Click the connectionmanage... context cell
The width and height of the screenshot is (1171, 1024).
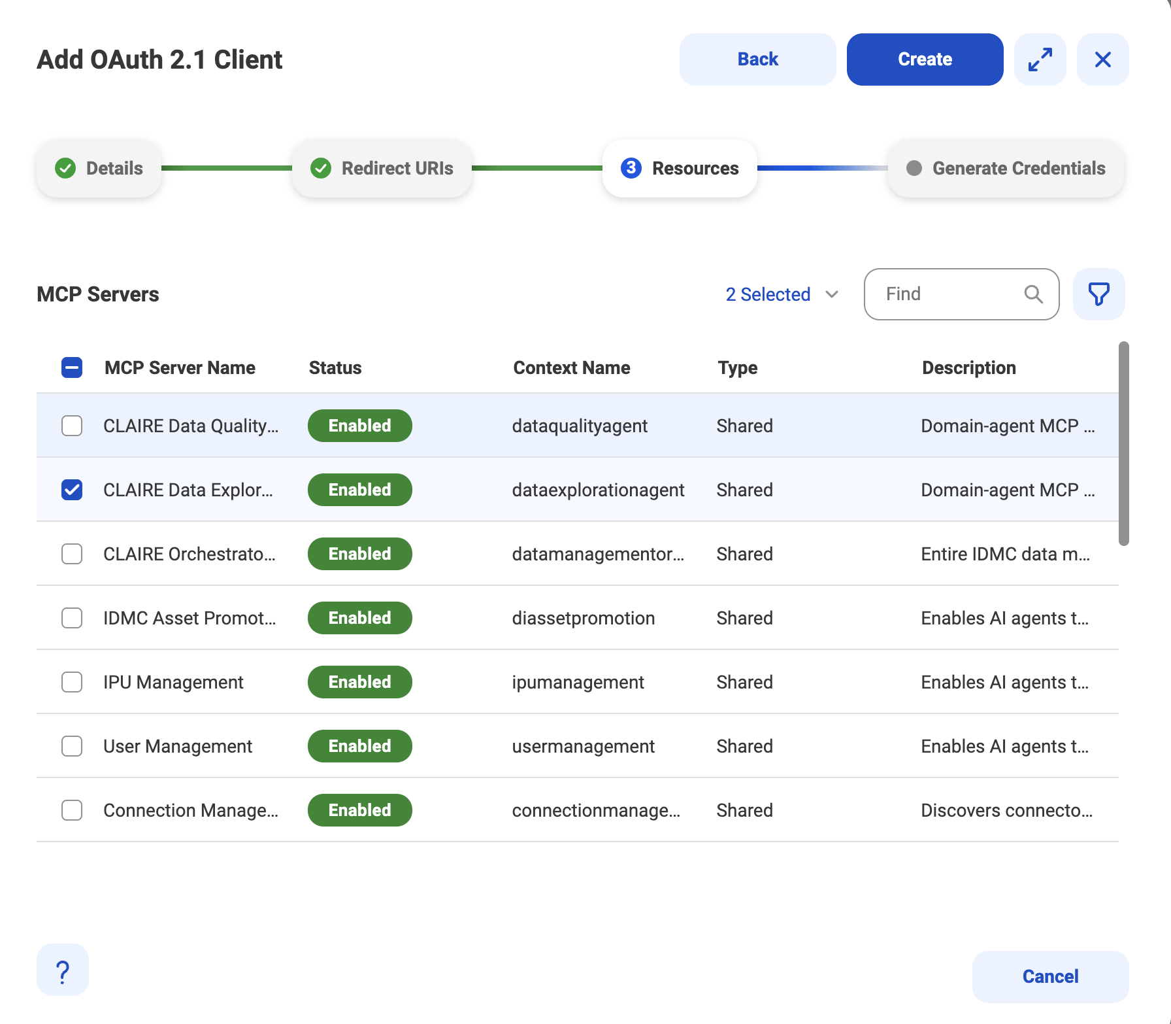[x=596, y=810]
